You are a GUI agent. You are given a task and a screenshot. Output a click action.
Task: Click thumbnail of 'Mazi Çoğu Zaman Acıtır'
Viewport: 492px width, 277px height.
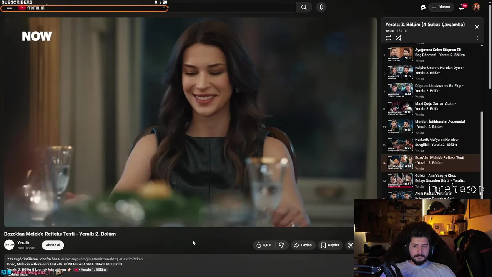click(x=401, y=108)
